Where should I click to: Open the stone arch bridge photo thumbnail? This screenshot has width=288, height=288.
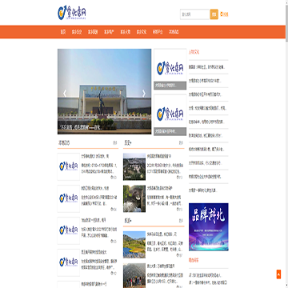coord(134,198)
